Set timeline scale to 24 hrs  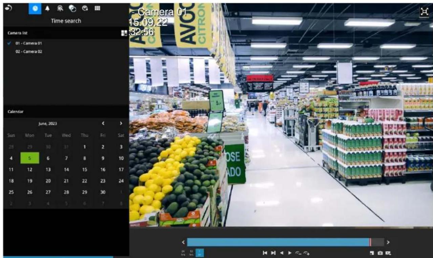183,253
